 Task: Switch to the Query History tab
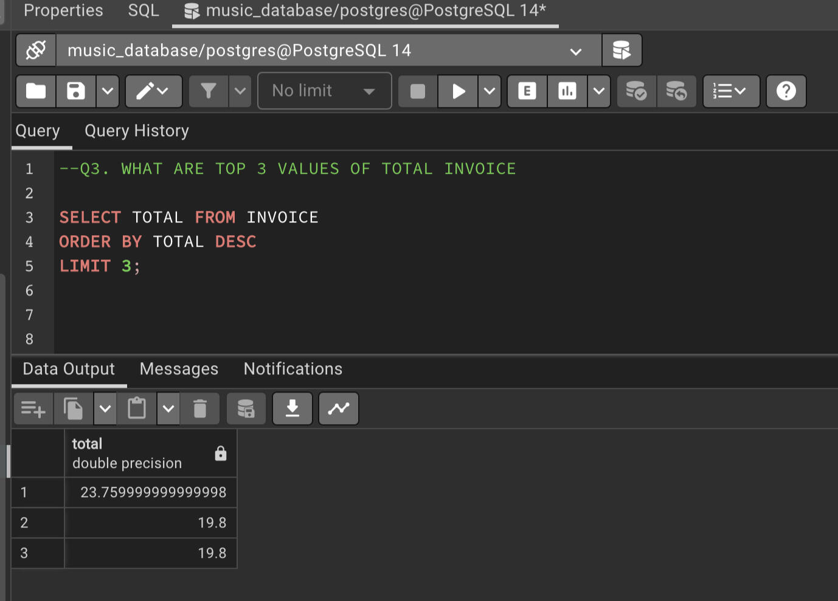click(x=137, y=131)
